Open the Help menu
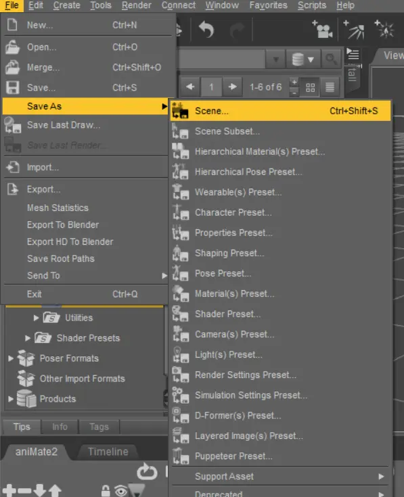Viewport: 404px width, 497px height. 345,5
